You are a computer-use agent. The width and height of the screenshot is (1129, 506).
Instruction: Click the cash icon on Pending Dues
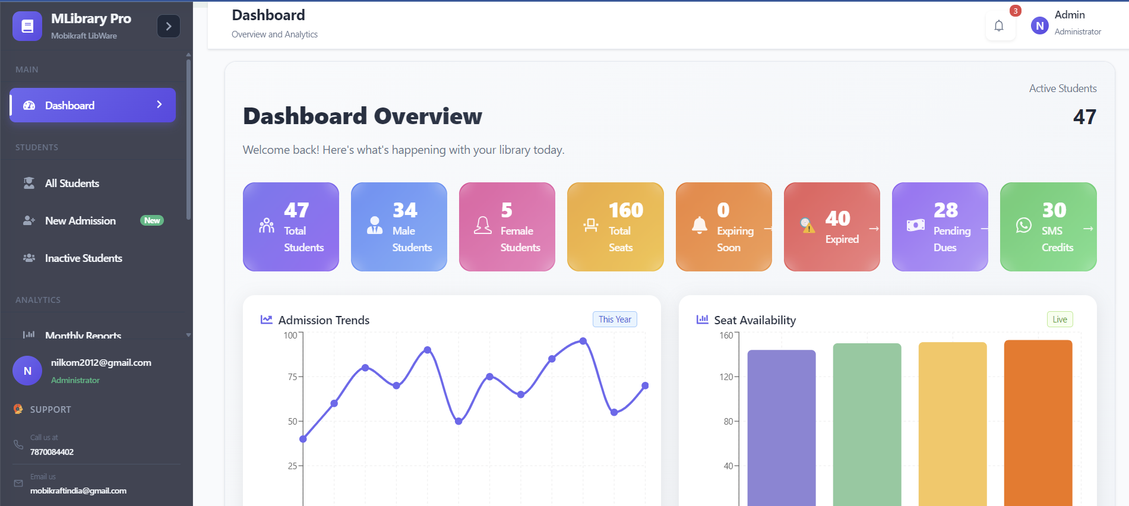915,225
